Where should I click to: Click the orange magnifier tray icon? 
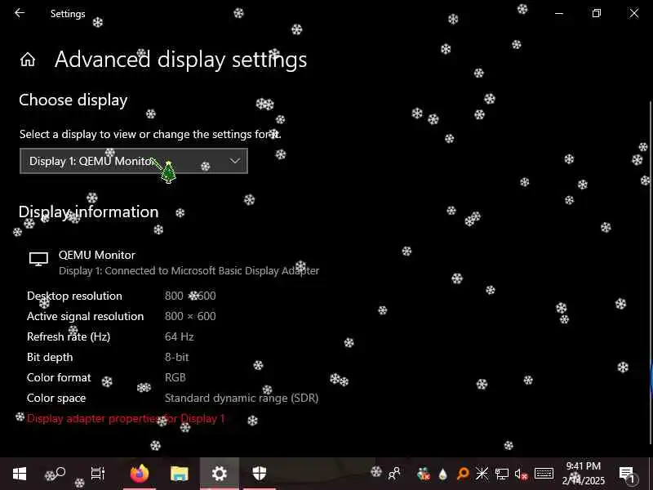tap(463, 474)
